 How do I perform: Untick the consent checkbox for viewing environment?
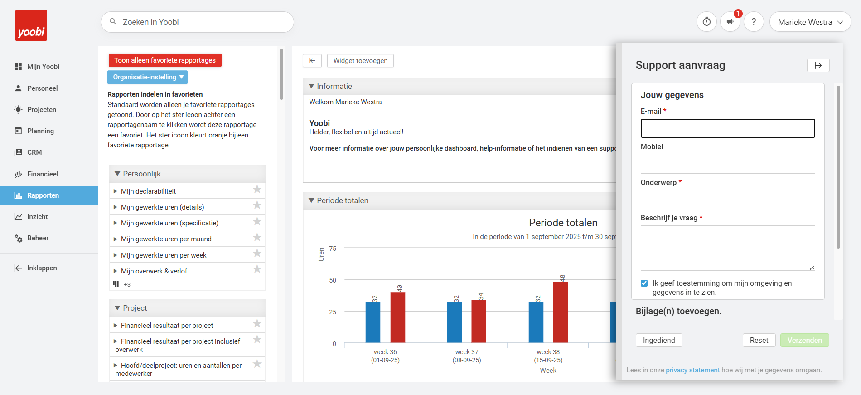point(644,283)
